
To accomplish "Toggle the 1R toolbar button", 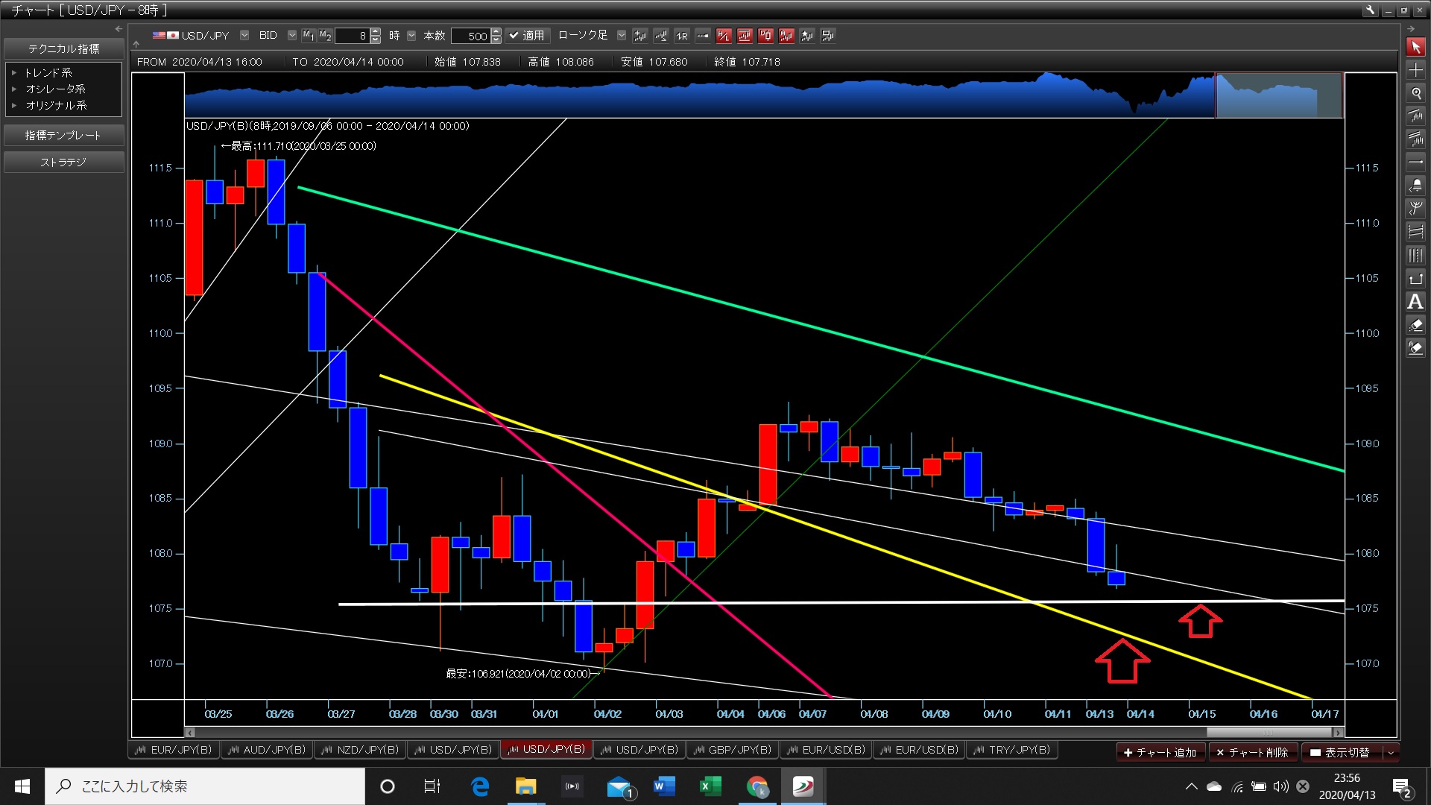I will pyautogui.click(x=681, y=35).
